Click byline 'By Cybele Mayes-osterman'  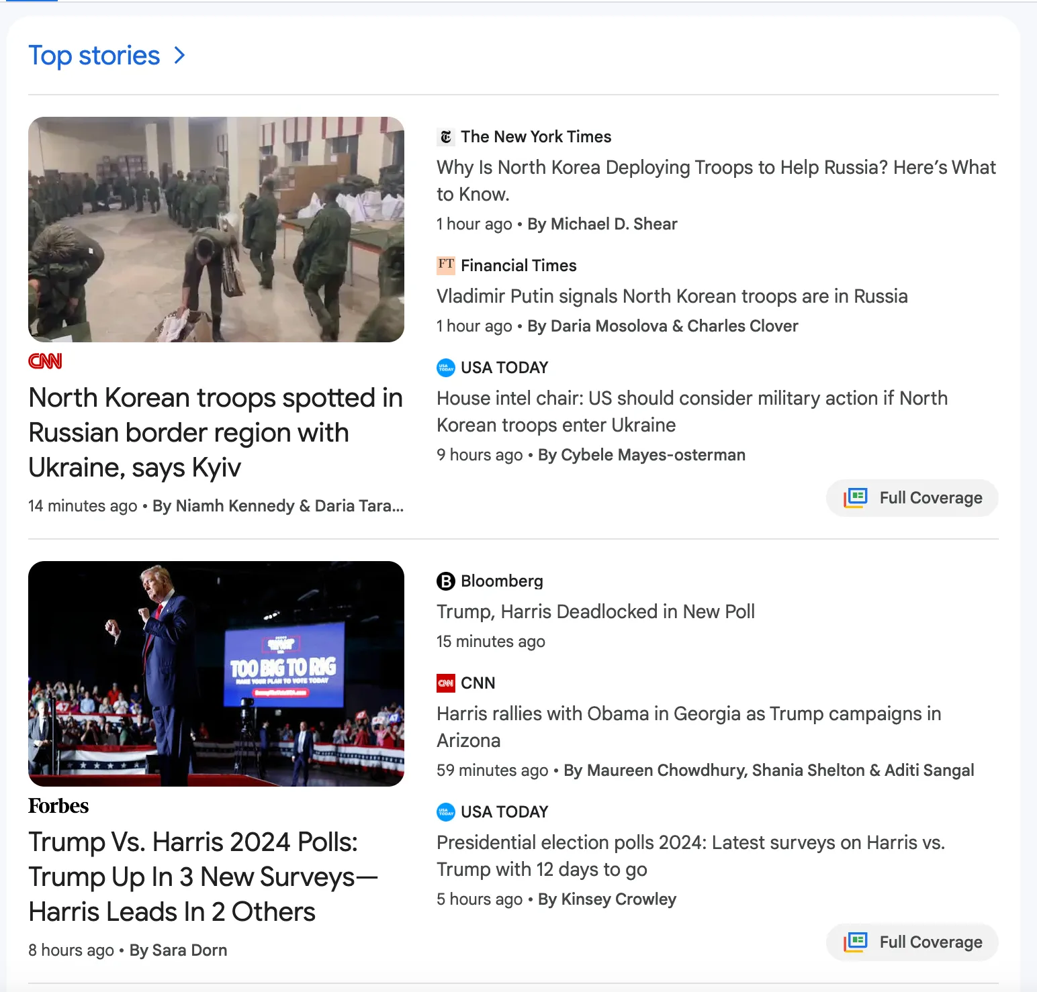[641, 455]
